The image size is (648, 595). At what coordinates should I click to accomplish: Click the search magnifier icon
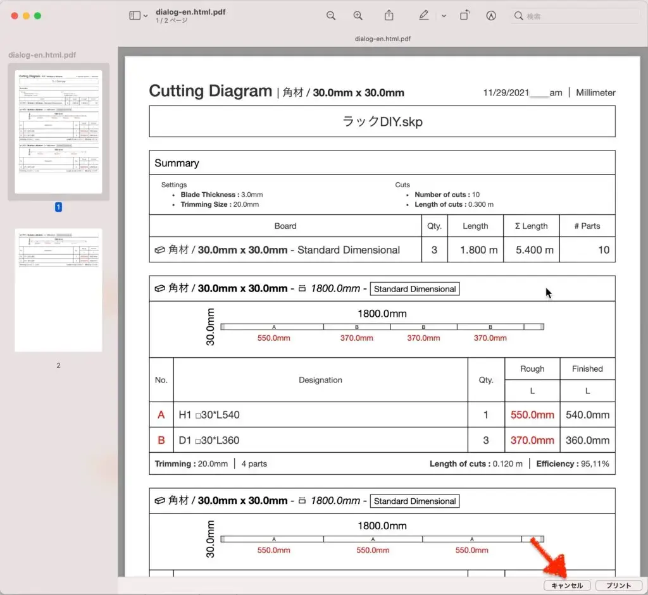[x=518, y=16]
